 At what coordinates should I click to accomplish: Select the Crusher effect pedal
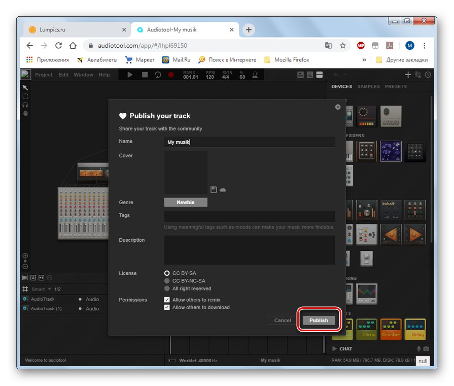(391, 329)
